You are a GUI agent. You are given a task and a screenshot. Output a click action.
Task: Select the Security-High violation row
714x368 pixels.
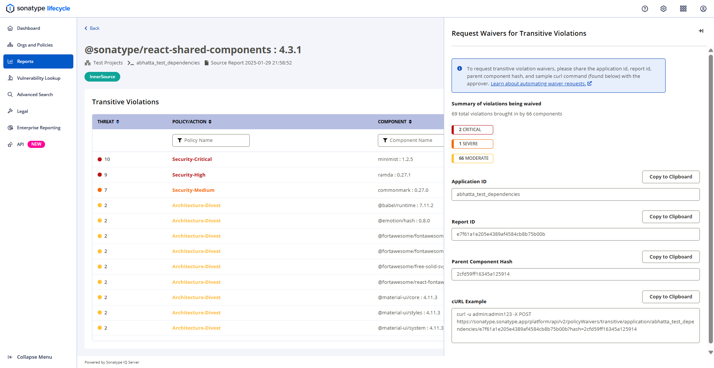[x=268, y=175]
